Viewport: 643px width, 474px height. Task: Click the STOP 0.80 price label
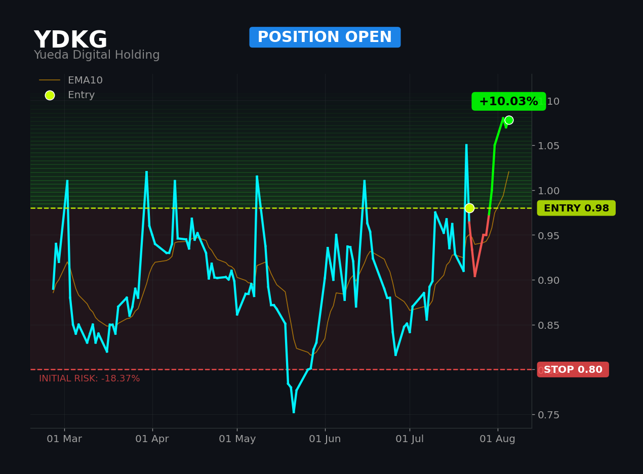pyautogui.click(x=573, y=369)
